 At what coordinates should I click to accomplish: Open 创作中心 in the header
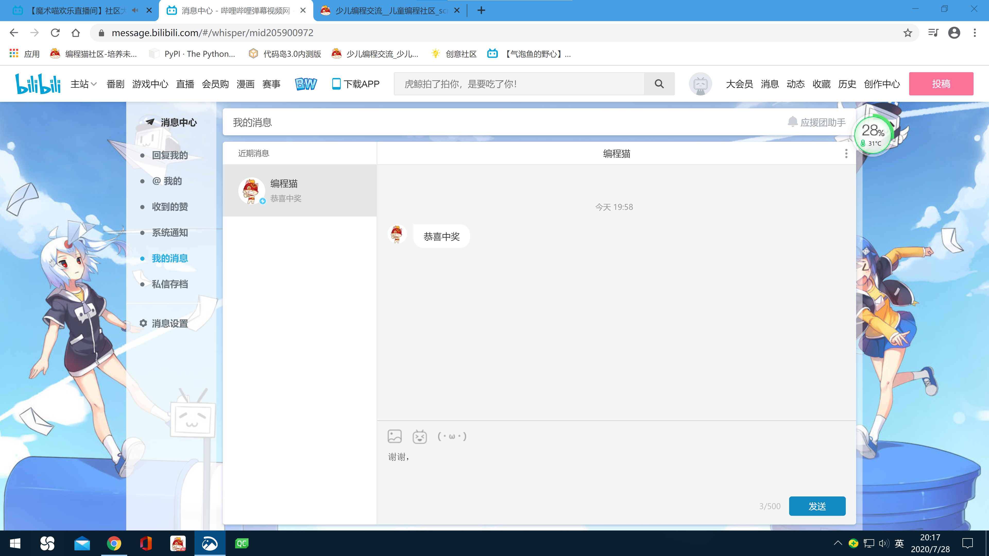tap(882, 84)
